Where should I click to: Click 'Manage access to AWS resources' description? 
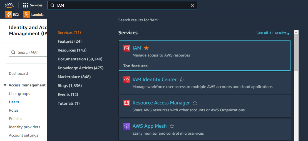[161, 55]
